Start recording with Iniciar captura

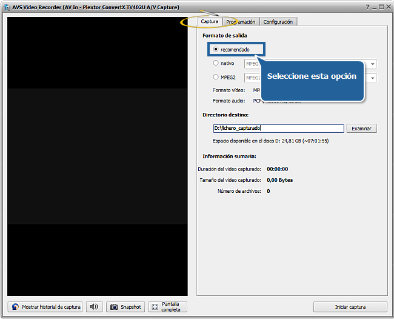350,307
